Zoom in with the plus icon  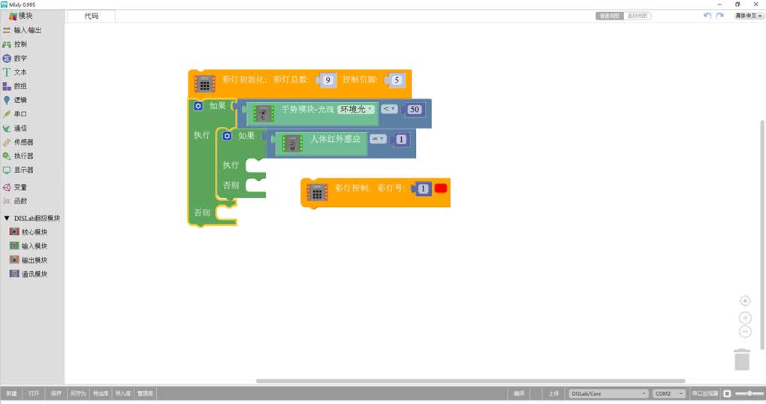[745, 318]
